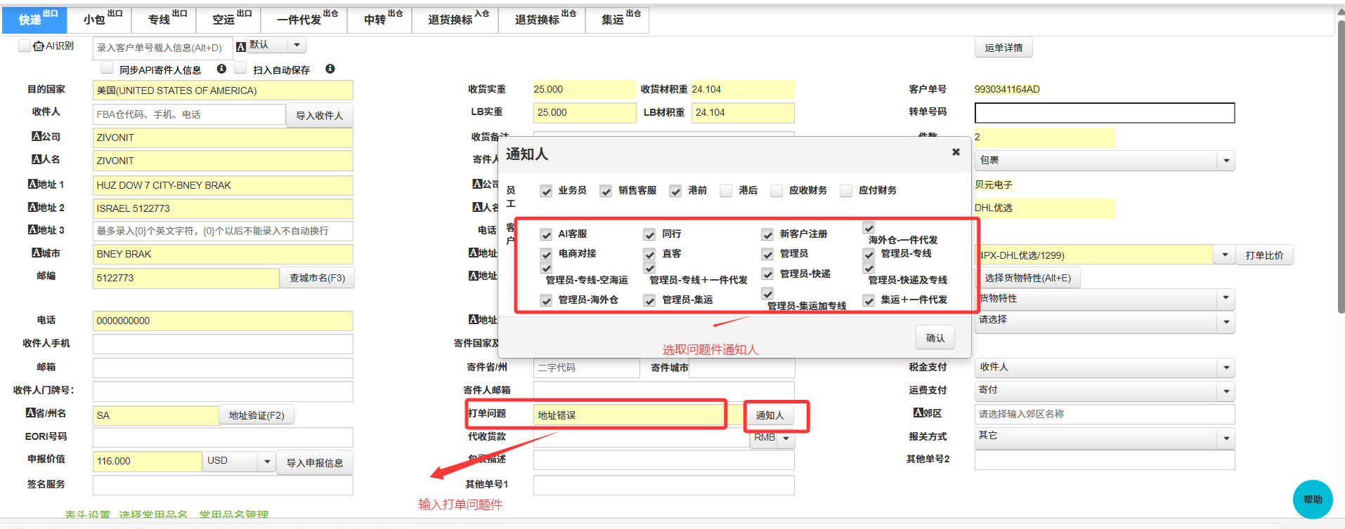Uncheck 销售客服 in the notifier dialog
This screenshot has height=529, width=1345.
[x=606, y=191]
